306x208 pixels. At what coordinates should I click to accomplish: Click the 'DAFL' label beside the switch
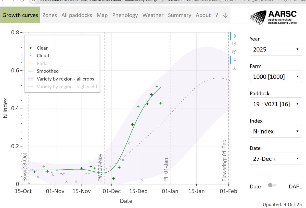(296, 186)
